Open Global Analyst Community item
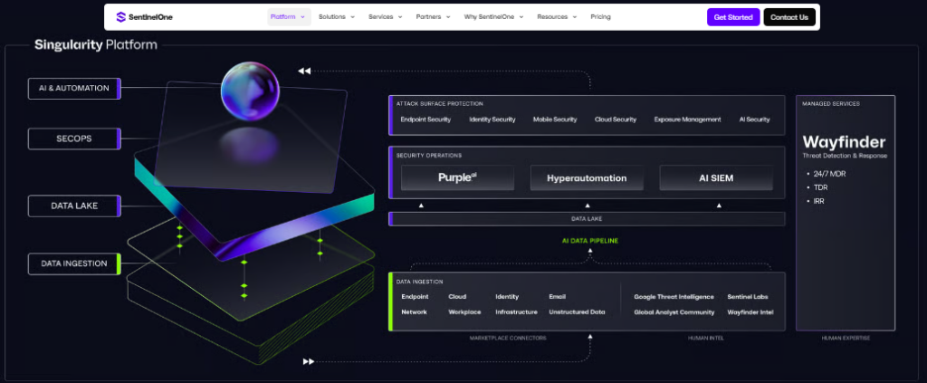 (674, 312)
